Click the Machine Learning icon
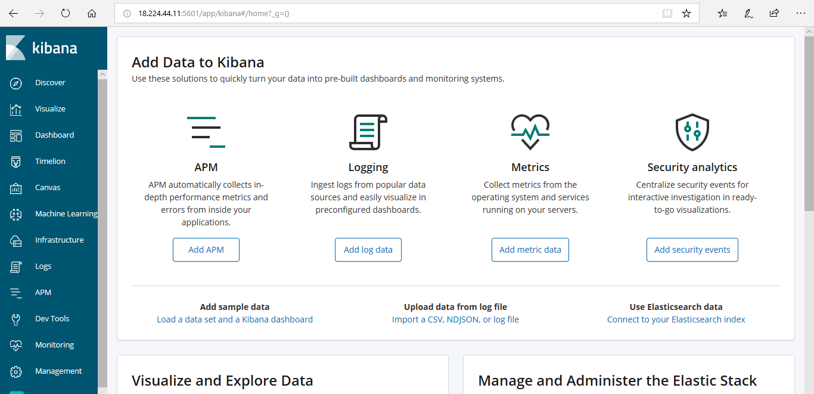 (x=16, y=214)
